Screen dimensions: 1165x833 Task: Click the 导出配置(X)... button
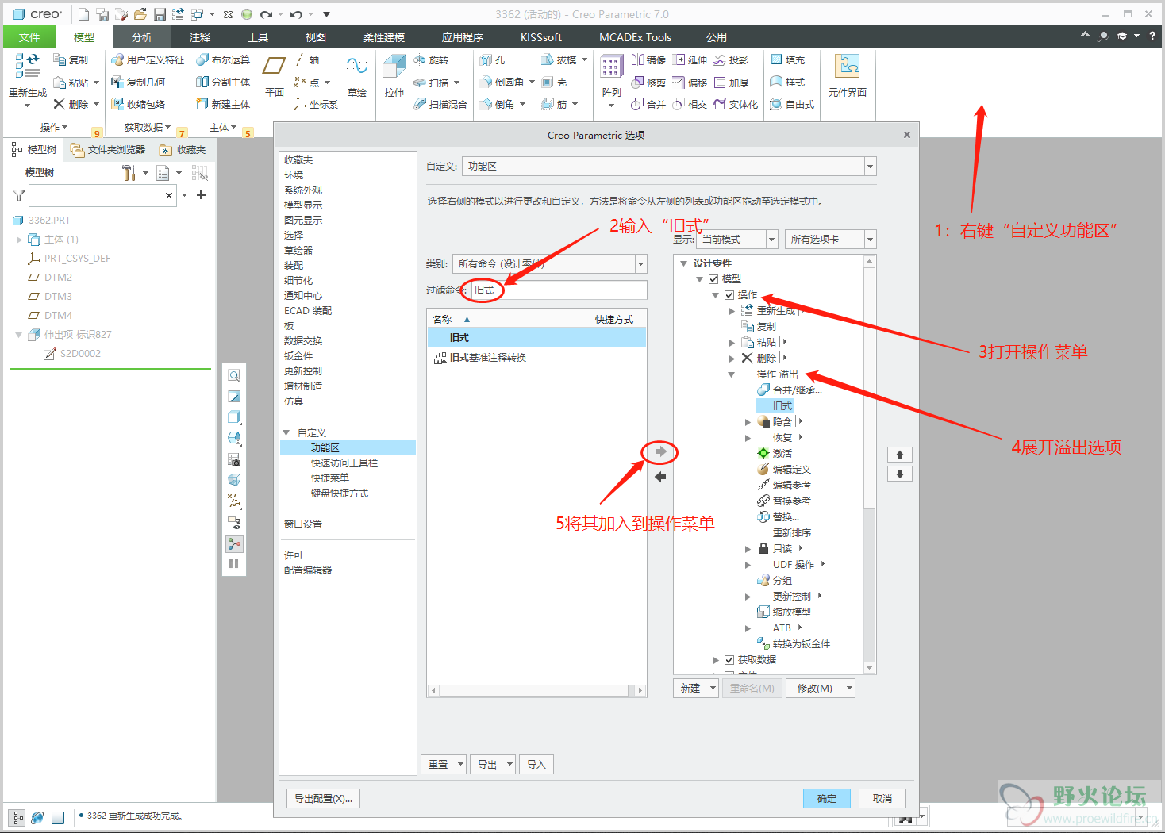click(x=323, y=799)
